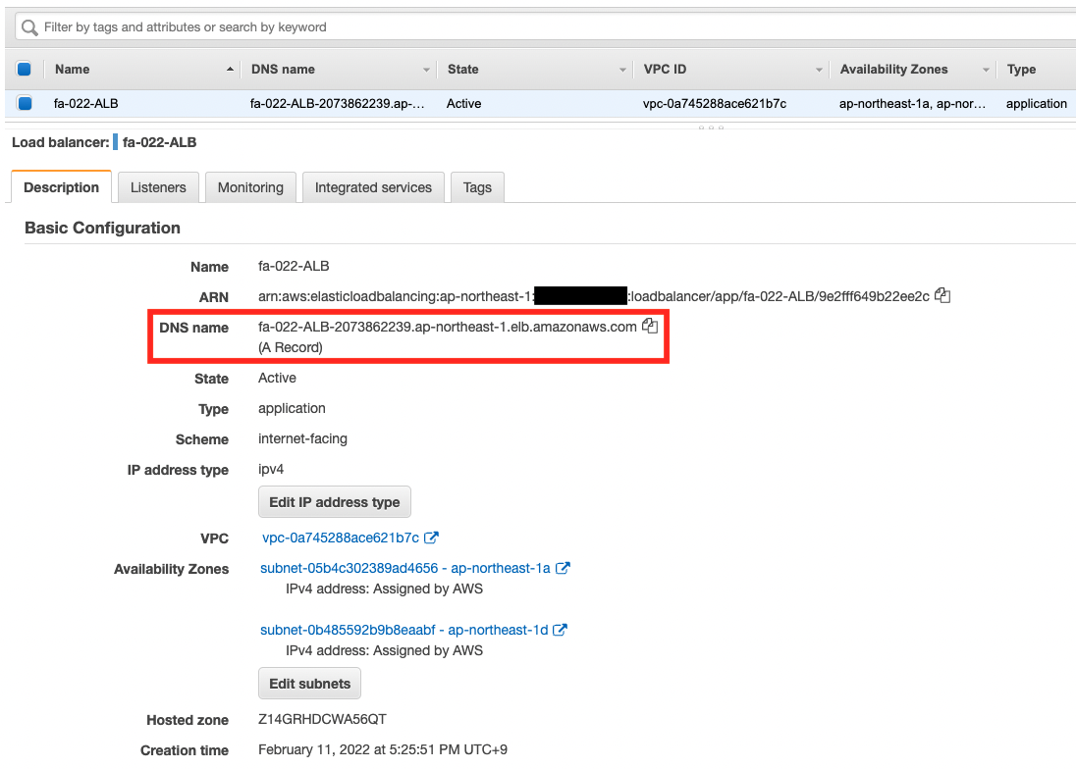The image size is (1076, 769).
Task: Uncheck the fa-022-ALB row checkbox
Action: 25,103
